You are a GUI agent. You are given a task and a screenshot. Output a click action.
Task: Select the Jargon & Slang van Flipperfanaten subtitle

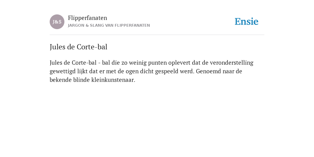click(109, 25)
